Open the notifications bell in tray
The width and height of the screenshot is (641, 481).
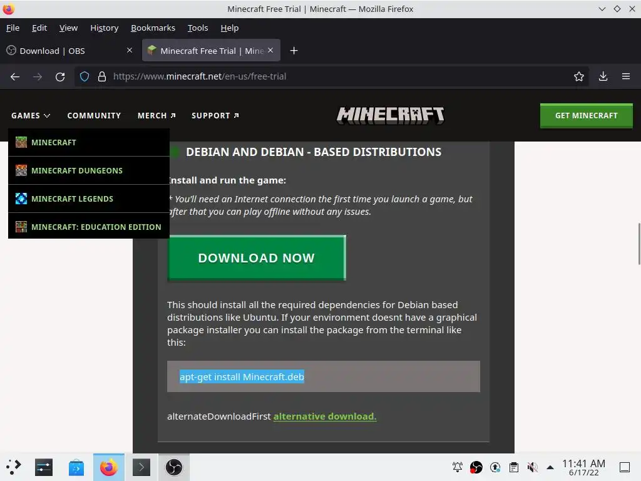(x=458, y=467)
